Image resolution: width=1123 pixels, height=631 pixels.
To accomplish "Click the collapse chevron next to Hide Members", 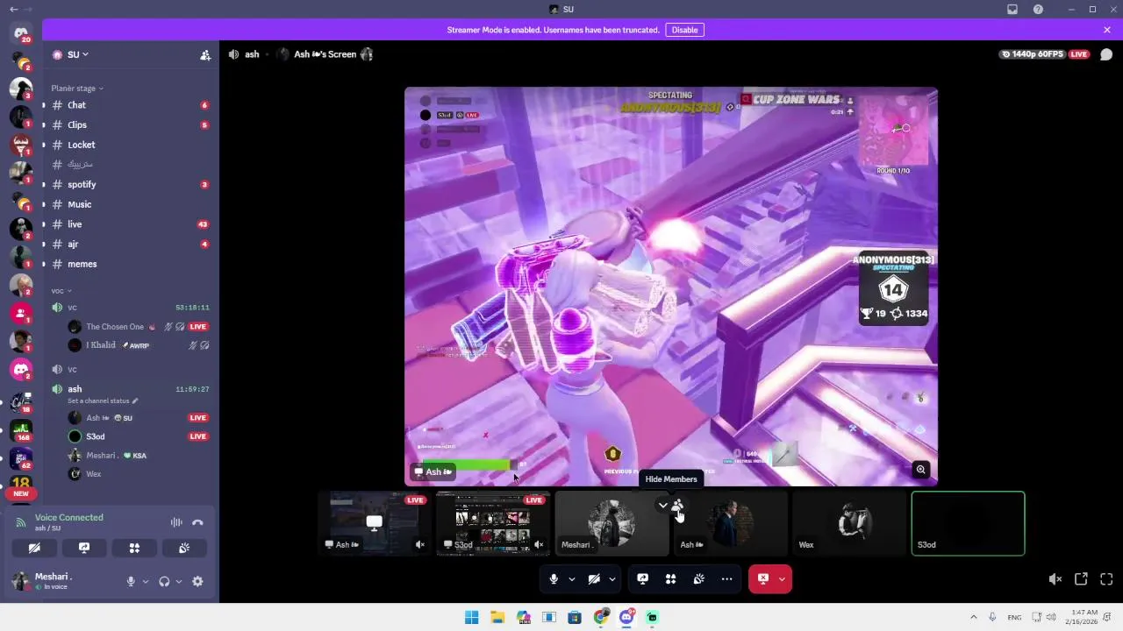I will pos(663,505).
